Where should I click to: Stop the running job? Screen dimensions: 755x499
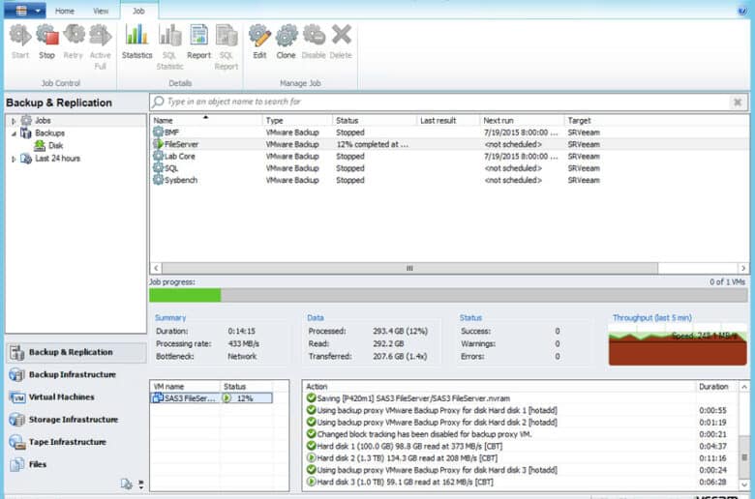[x=46, y=42]
